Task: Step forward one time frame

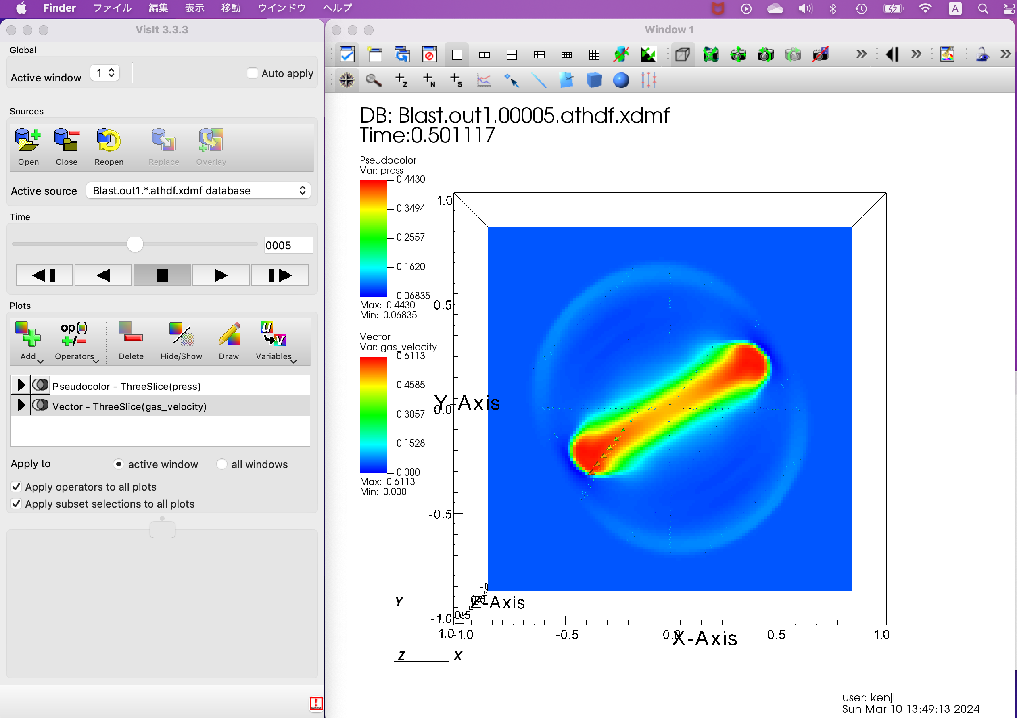Action: point(280,275)
